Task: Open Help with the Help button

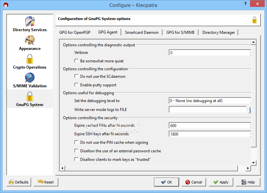Action: click(248, 182)
